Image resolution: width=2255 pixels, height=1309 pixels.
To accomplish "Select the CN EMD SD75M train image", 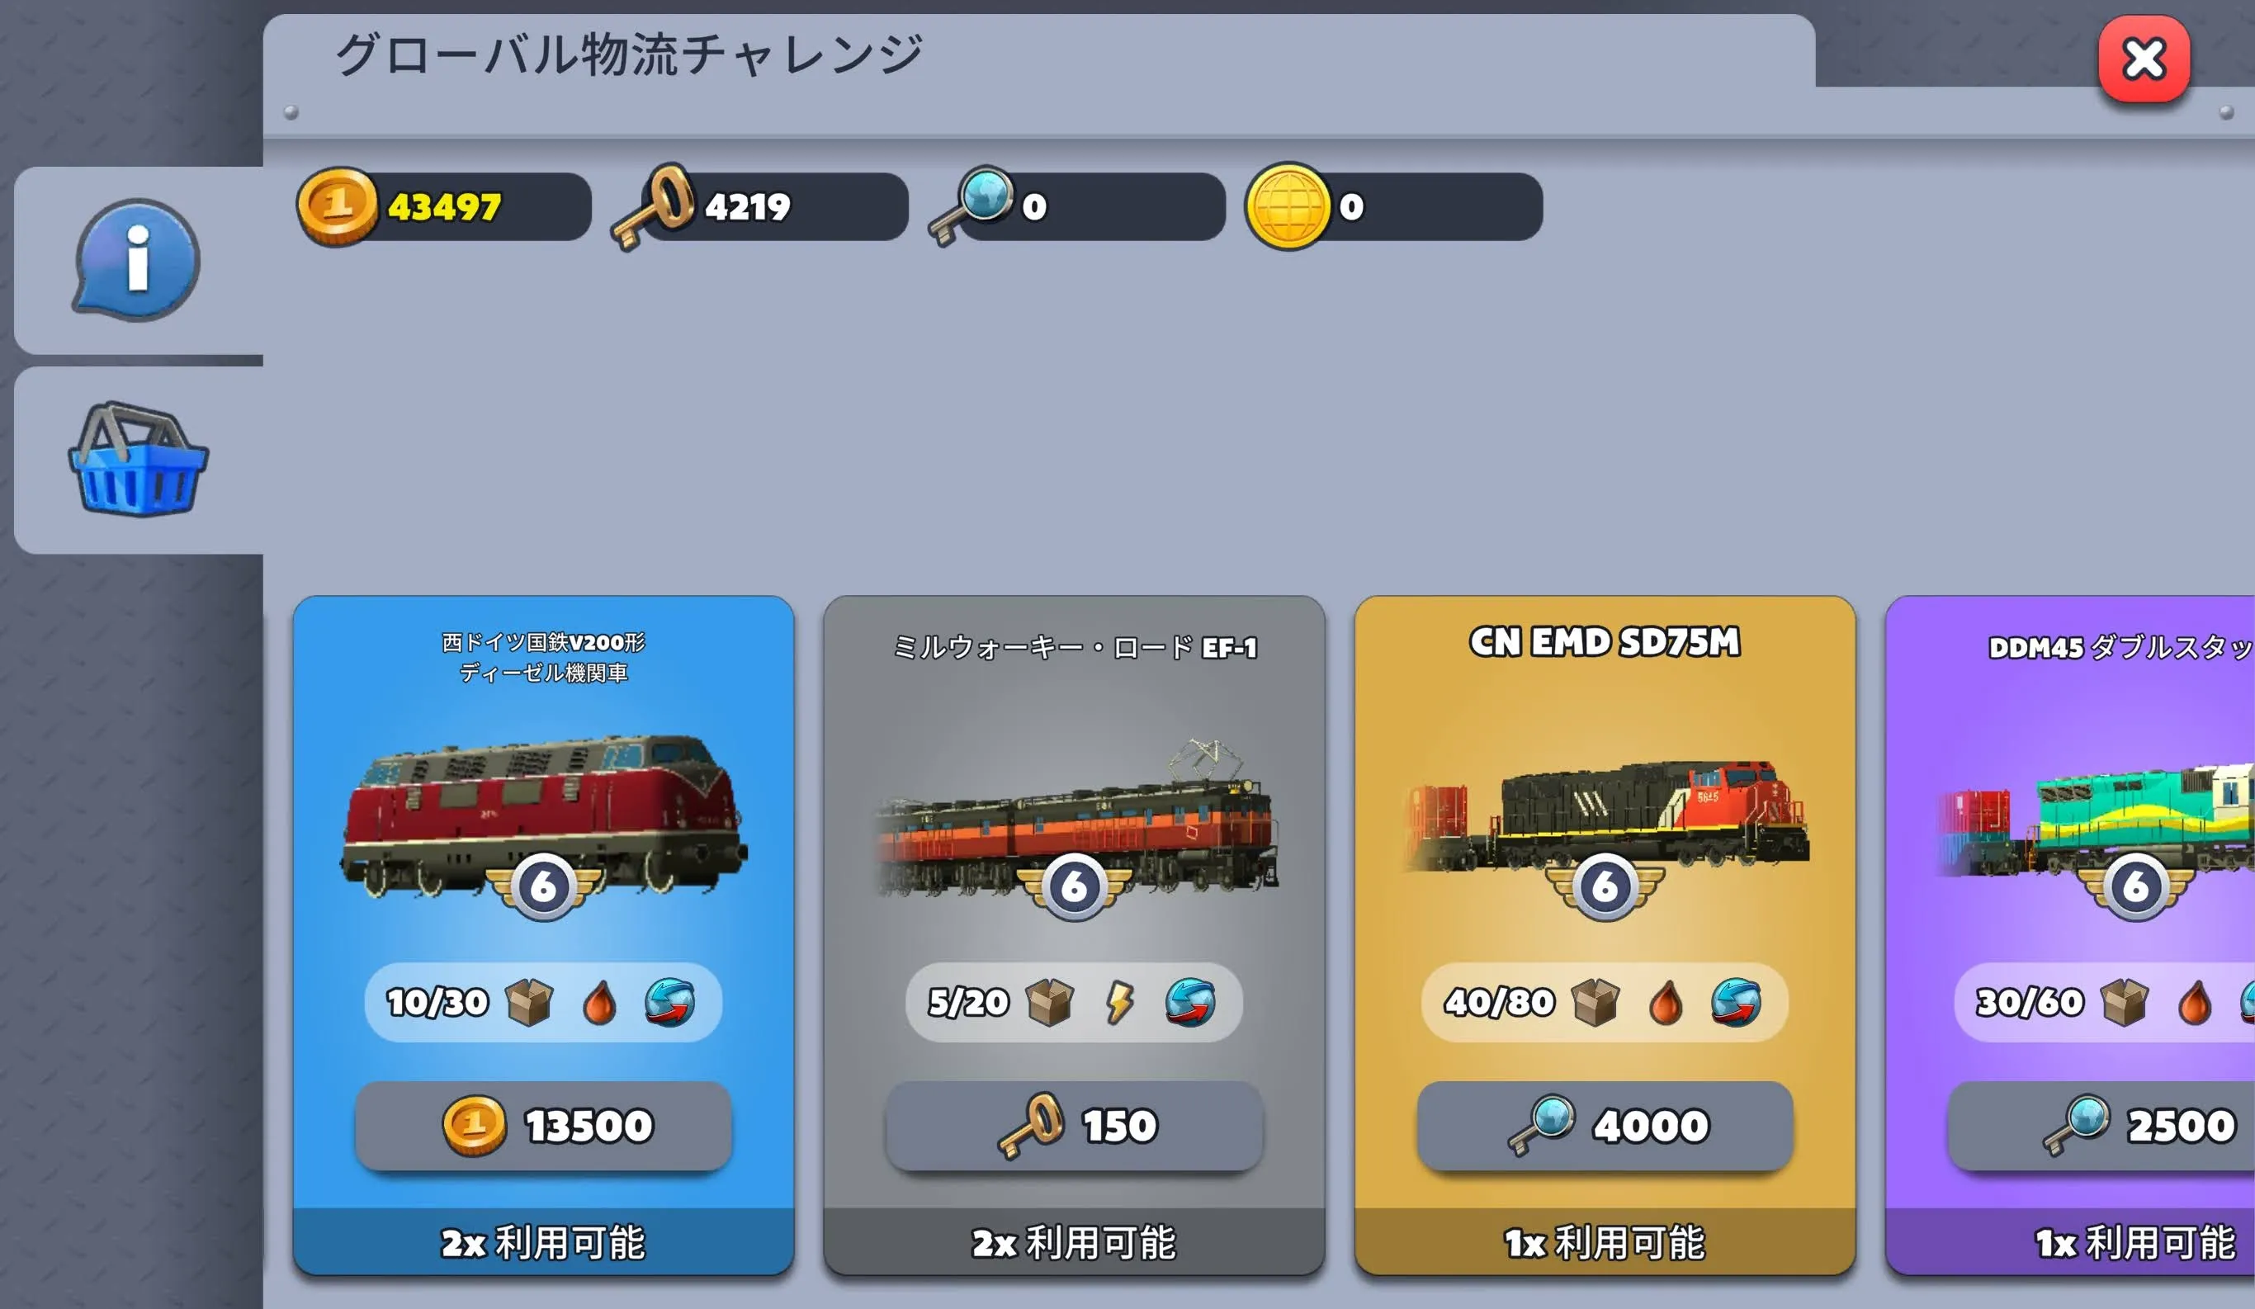I will (x=1606, y=816).
